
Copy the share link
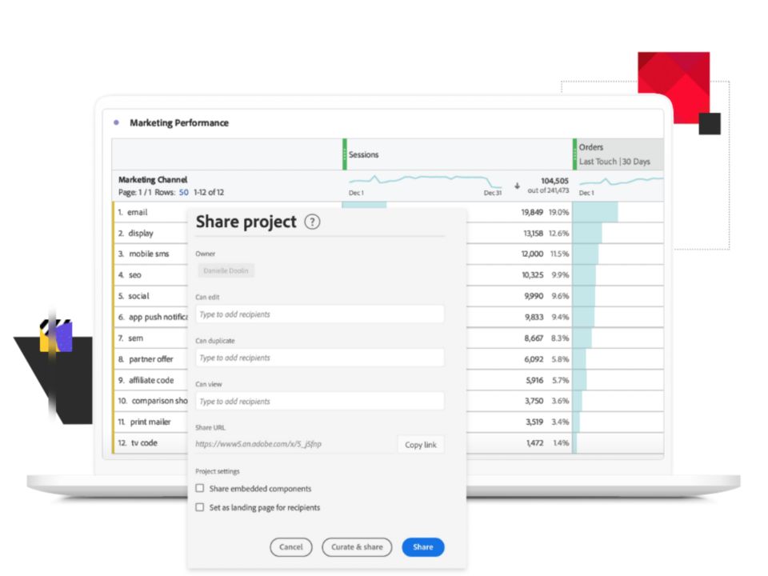420,445
